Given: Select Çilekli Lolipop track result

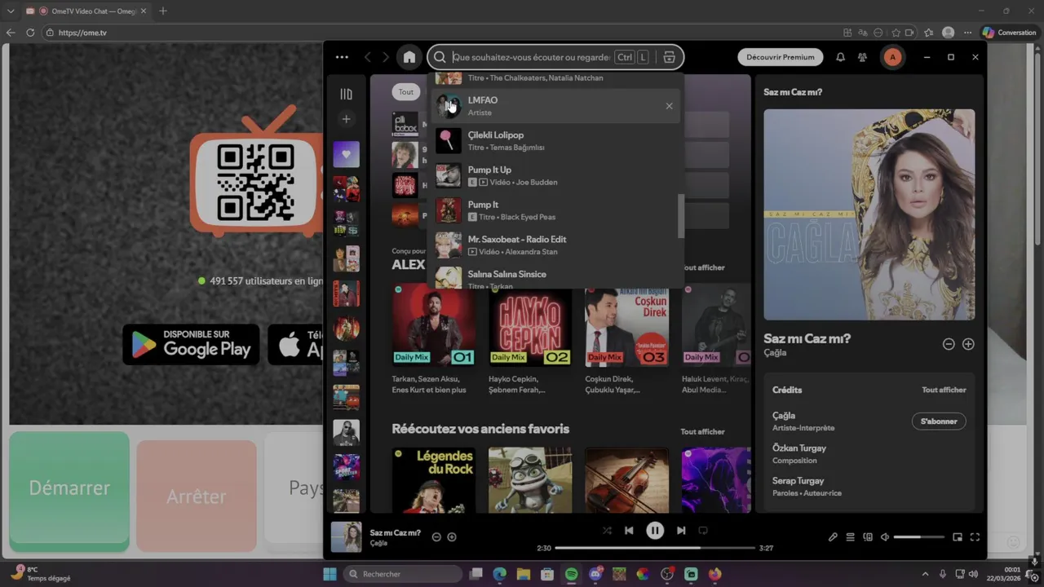Looking at the screenshot, I should point(555,141).
